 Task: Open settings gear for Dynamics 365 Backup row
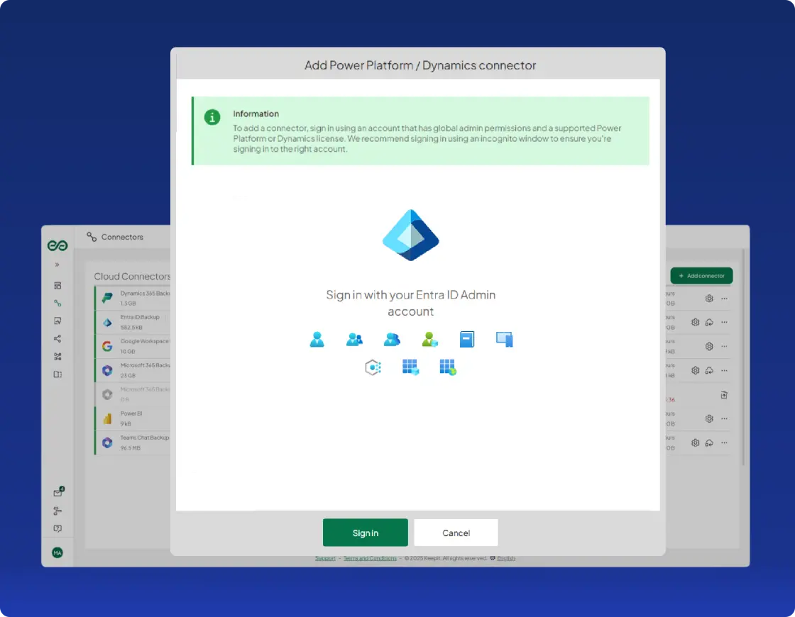[x=709, y=299]
